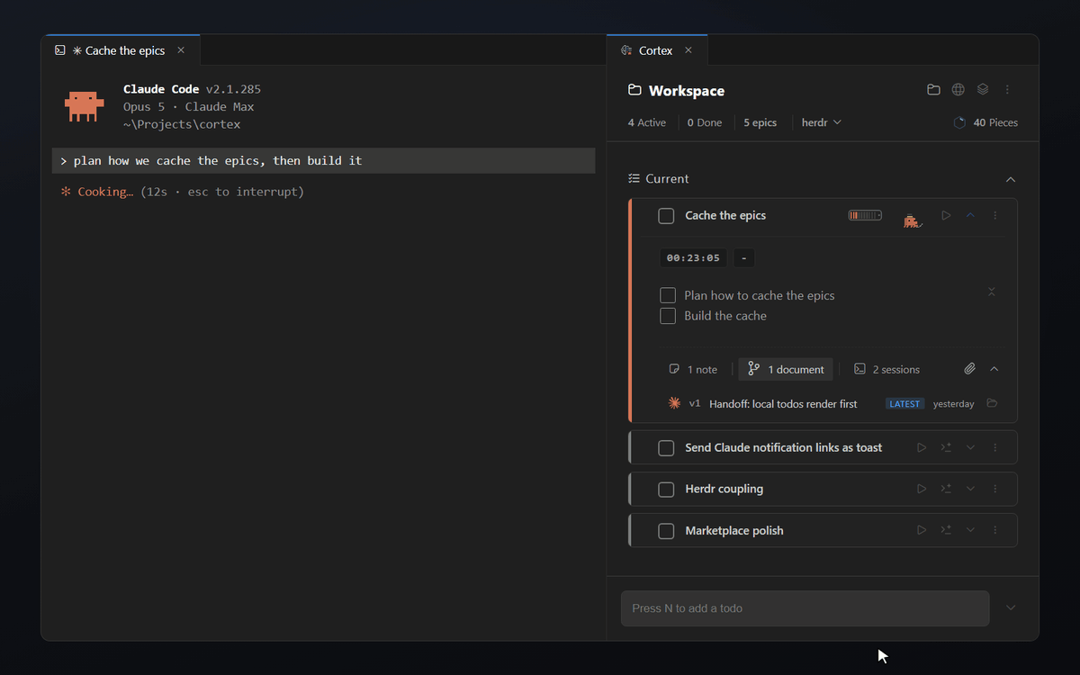The image size is (1080, 675).
Task: Expand the Send Claude notification links todo
Action: pyautogui.click(x=970, y=448)
